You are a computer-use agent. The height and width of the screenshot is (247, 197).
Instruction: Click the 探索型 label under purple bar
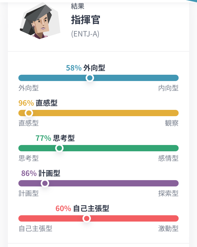point(168,194)
